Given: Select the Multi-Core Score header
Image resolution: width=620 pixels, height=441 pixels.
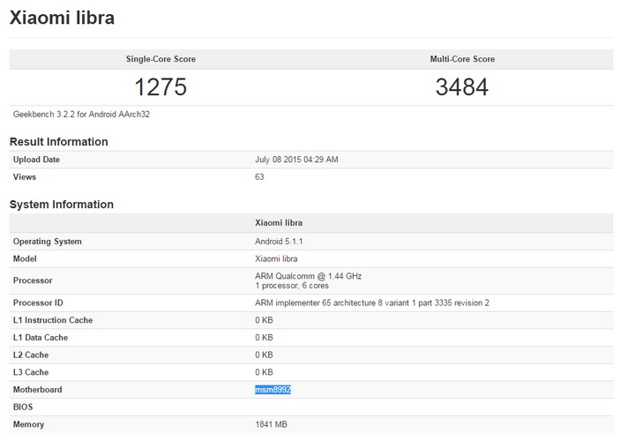Looking at the screenshot, I should point(462,59).
